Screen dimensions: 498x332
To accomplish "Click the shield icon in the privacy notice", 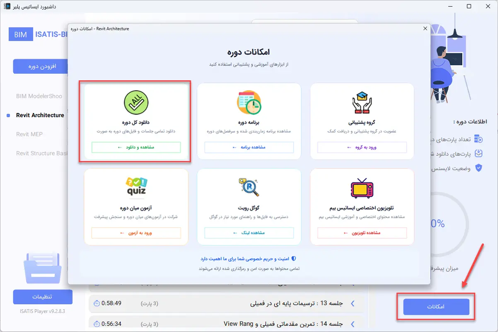I will click(294, 259).
